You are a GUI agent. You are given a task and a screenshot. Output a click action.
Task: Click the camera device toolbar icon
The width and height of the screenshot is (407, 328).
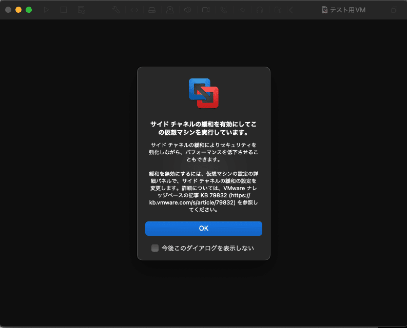pyautogui.click(x=206, y=10)
